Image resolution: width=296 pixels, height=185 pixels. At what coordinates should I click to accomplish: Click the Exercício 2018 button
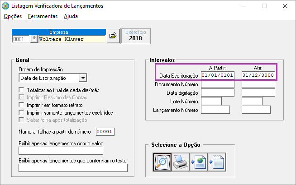pos(136,36)
